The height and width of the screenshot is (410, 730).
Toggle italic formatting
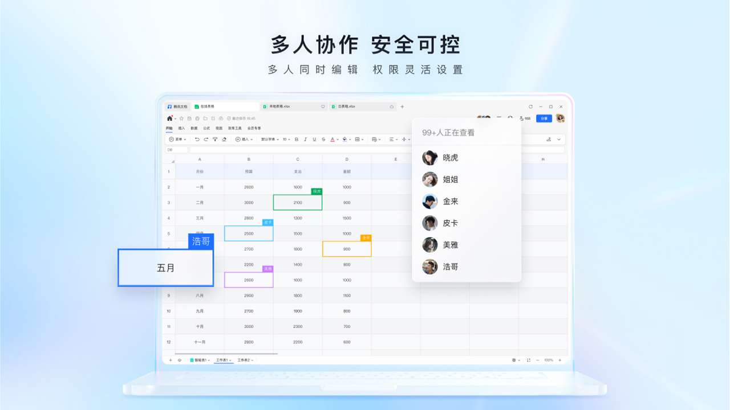[x=305, y=140]
